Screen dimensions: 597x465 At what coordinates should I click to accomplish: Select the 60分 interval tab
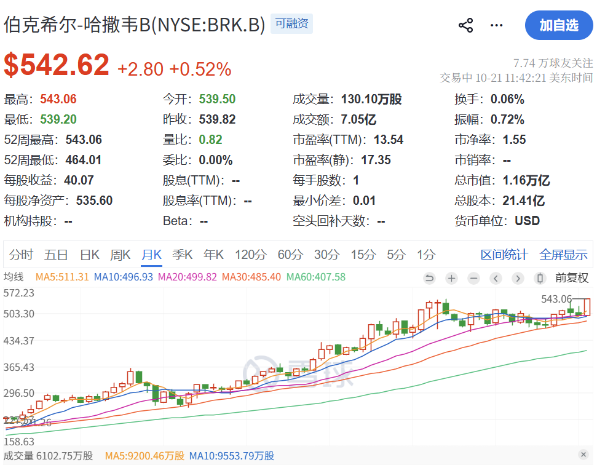point(290,255)
